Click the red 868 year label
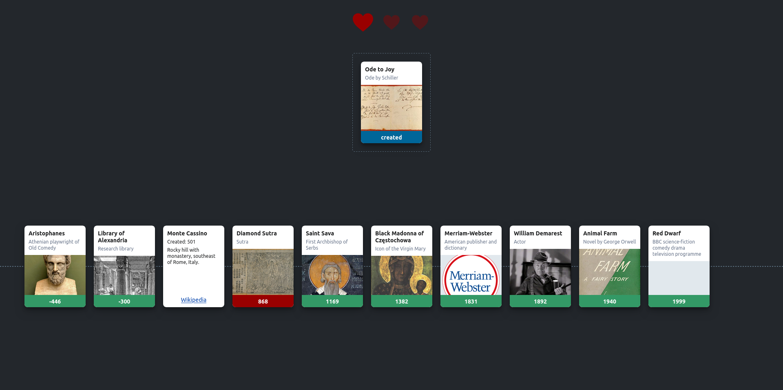 pyautogui.click(x=263, y=301)
